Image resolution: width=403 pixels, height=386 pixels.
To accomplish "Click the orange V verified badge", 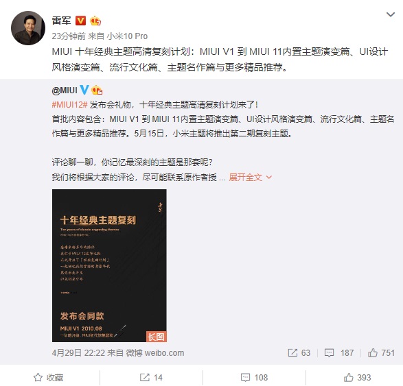I will pos(80,21).
